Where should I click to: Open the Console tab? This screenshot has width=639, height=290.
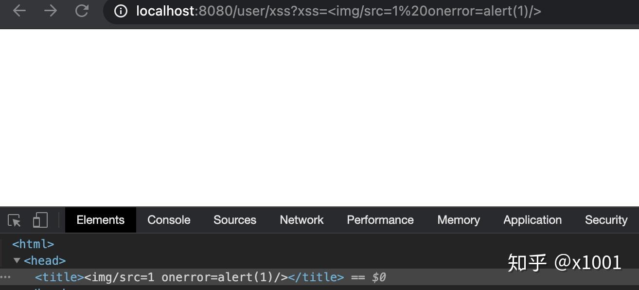pyautogui.click(x=169, y=220)
